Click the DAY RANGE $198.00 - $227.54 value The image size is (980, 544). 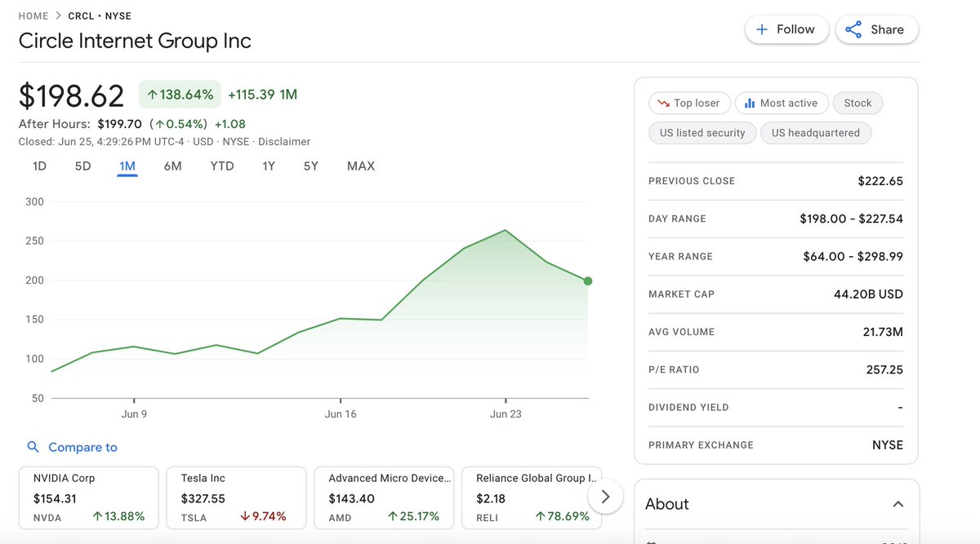point(852,219)
